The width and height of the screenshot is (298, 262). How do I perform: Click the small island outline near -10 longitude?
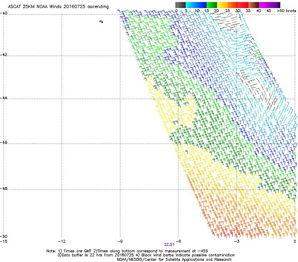(x=101, y=22)
